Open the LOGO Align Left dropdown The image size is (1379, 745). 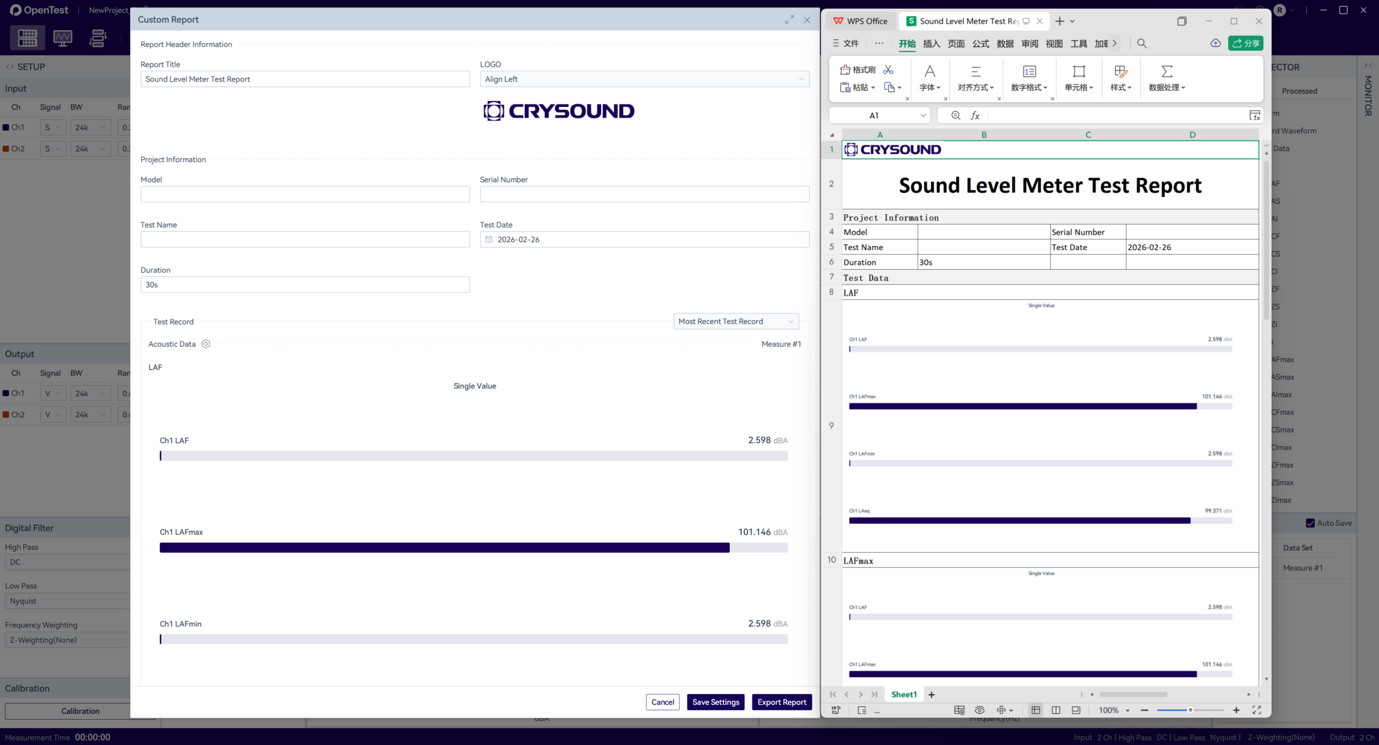coord(644,79)
